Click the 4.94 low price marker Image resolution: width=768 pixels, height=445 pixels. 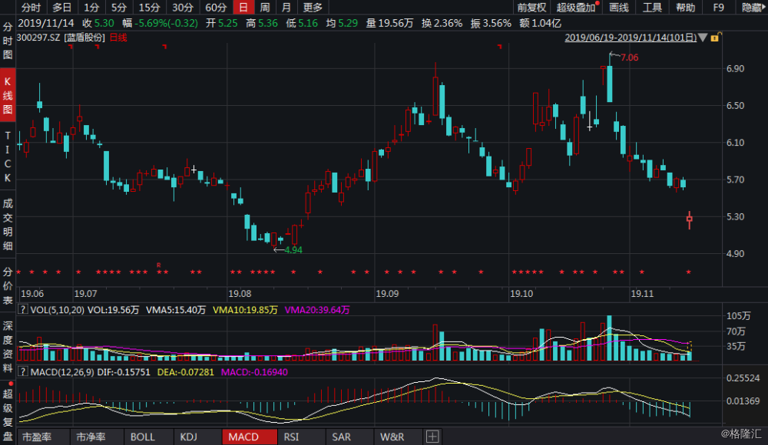pos(293,249)
